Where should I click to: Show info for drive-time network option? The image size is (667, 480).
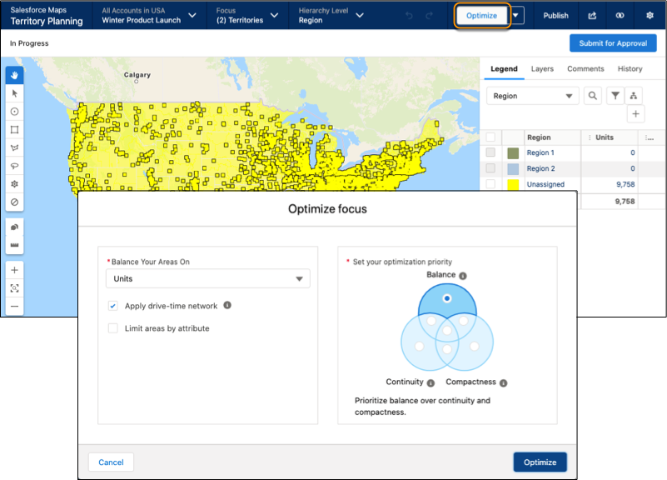227,305
